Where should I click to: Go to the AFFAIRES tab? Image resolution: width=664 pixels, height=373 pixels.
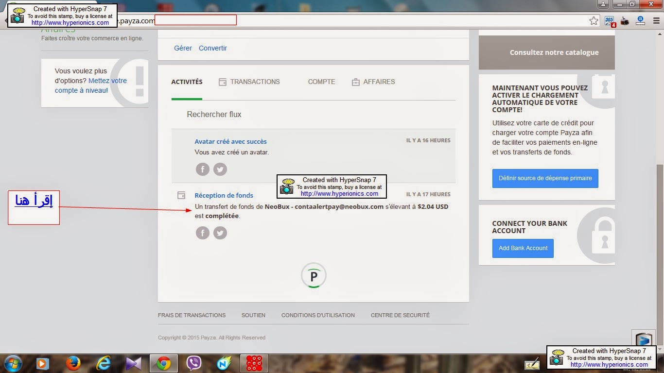click(373, 82)
